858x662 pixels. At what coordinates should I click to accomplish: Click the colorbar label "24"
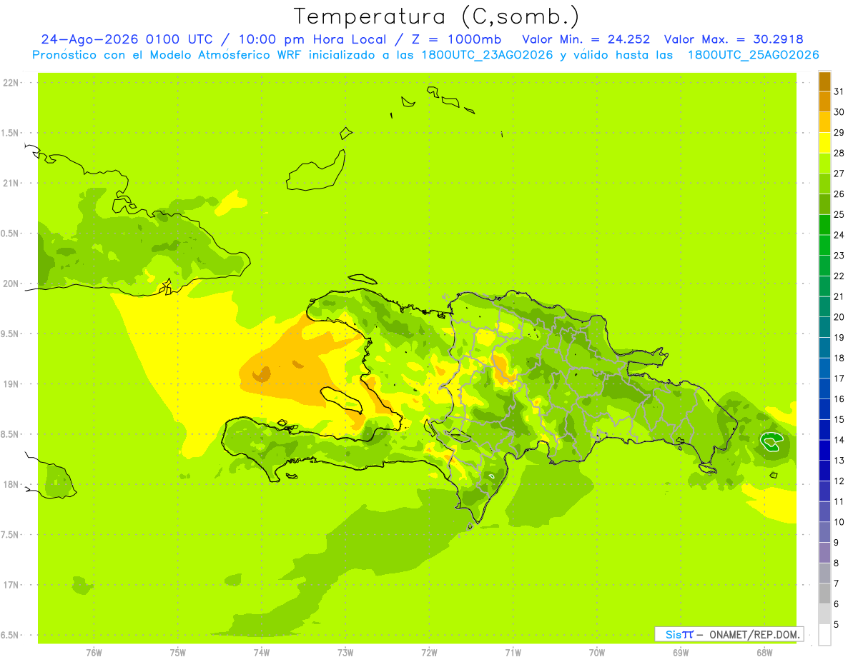[x=839, y=235]
